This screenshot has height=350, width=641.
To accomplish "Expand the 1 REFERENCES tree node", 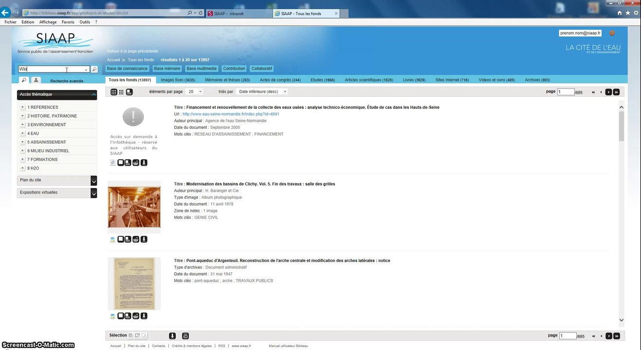I will click(x=23, y=107).
